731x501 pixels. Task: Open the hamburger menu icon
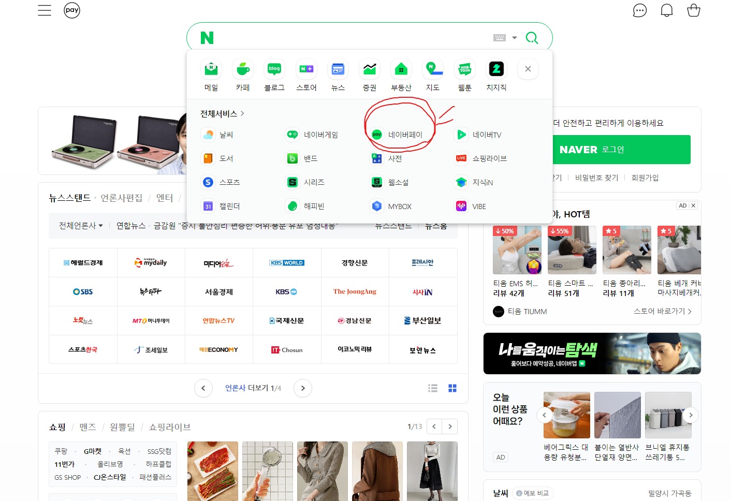click(45, 10)
